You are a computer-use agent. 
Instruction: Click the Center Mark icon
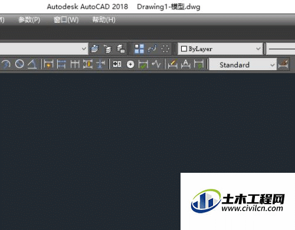coord(130,64)
